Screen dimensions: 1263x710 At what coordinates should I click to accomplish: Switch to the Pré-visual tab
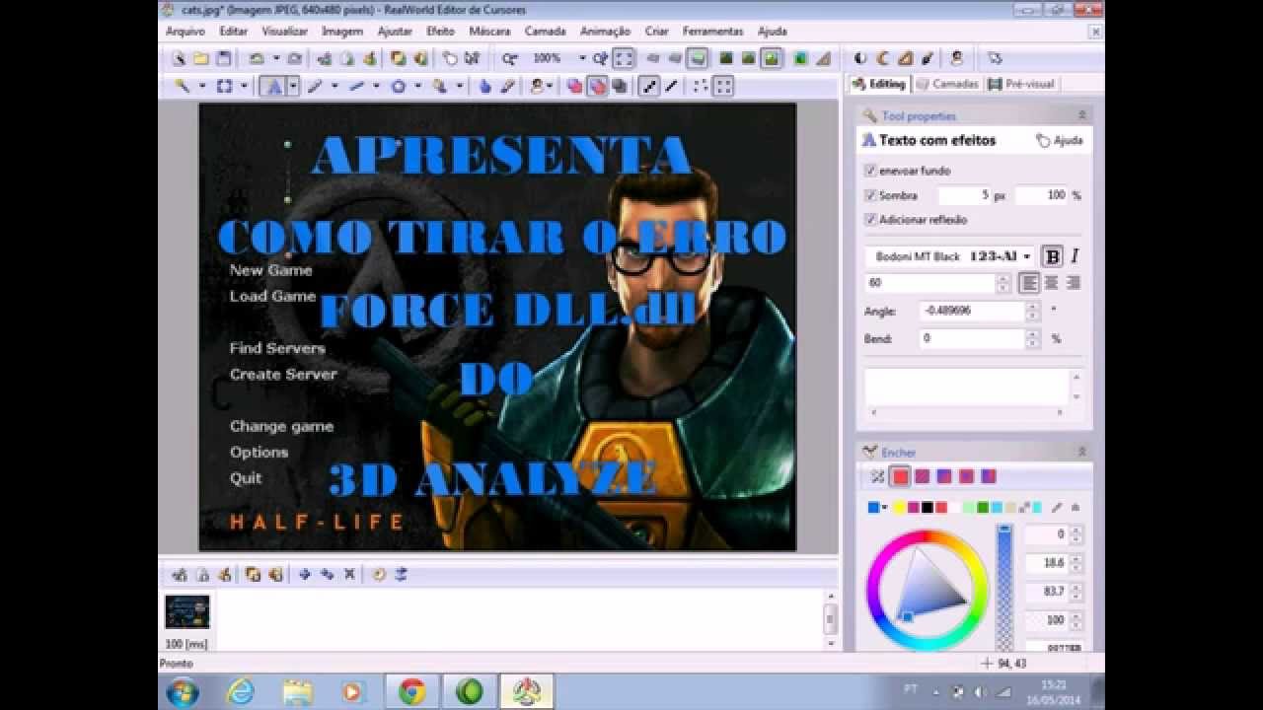point(1021,84)
